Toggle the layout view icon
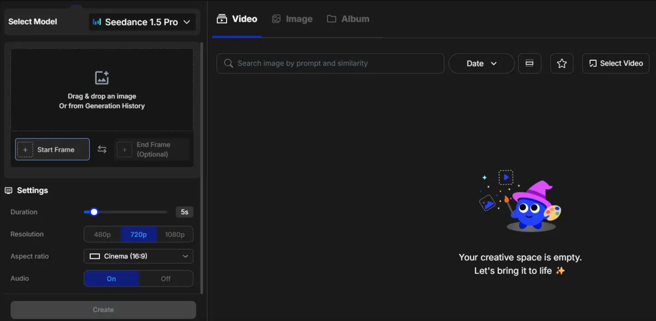The image size is (656, 321). (x=529, y=64)
